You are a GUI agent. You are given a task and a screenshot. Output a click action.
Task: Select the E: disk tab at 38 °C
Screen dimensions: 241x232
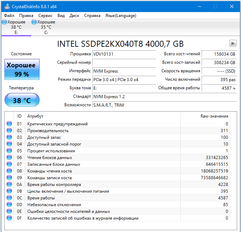(x=16, y=27)
